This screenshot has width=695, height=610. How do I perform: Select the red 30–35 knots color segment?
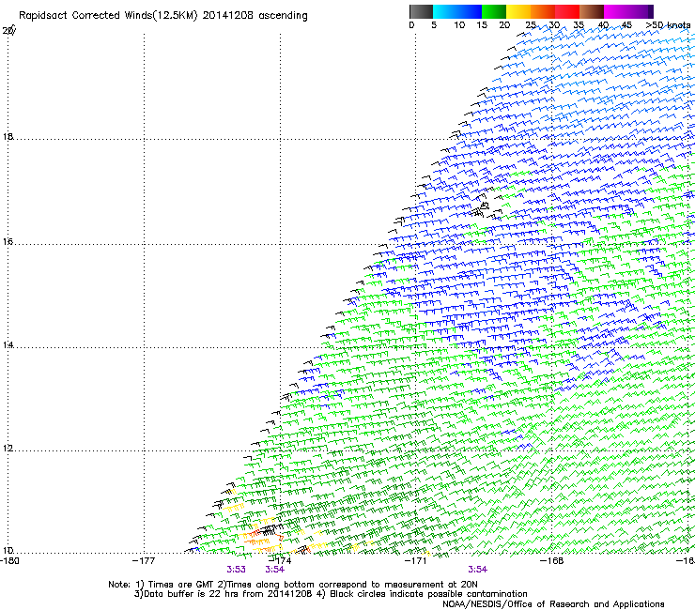[567, 11]
